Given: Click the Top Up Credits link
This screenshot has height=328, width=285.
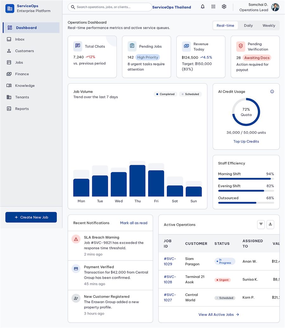Looking at the screenshot, I should 246,141.
